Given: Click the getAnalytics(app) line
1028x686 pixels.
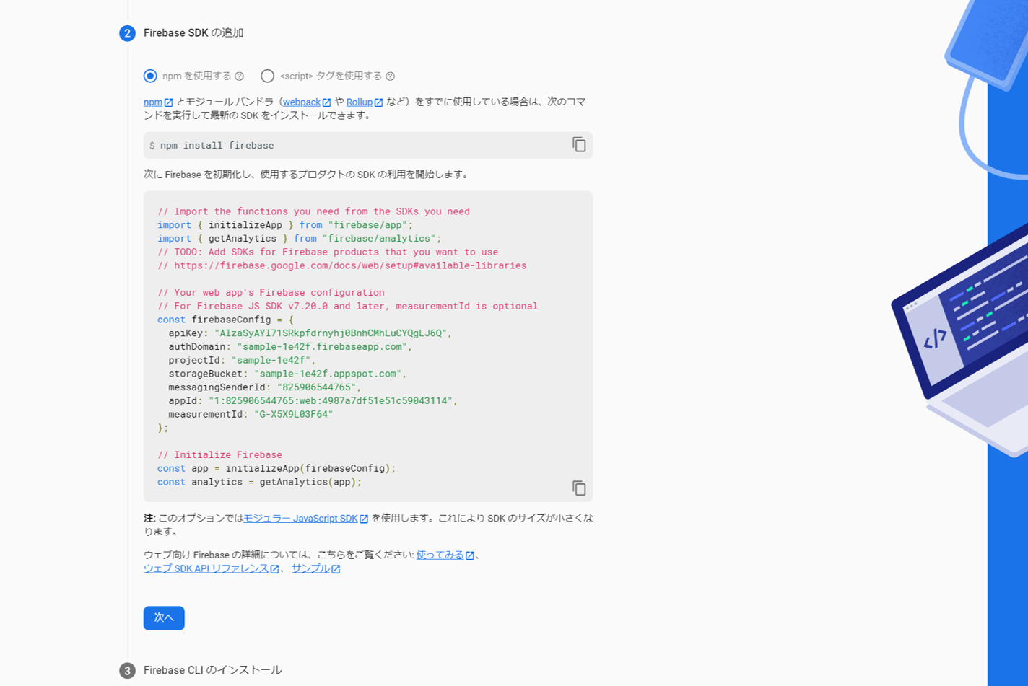Looking at the screenshot, I should tap(260, 482).
